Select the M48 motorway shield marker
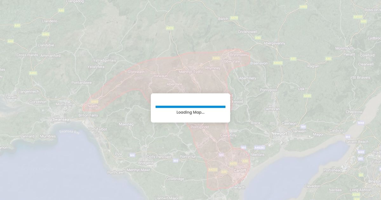 coord(361,123)
